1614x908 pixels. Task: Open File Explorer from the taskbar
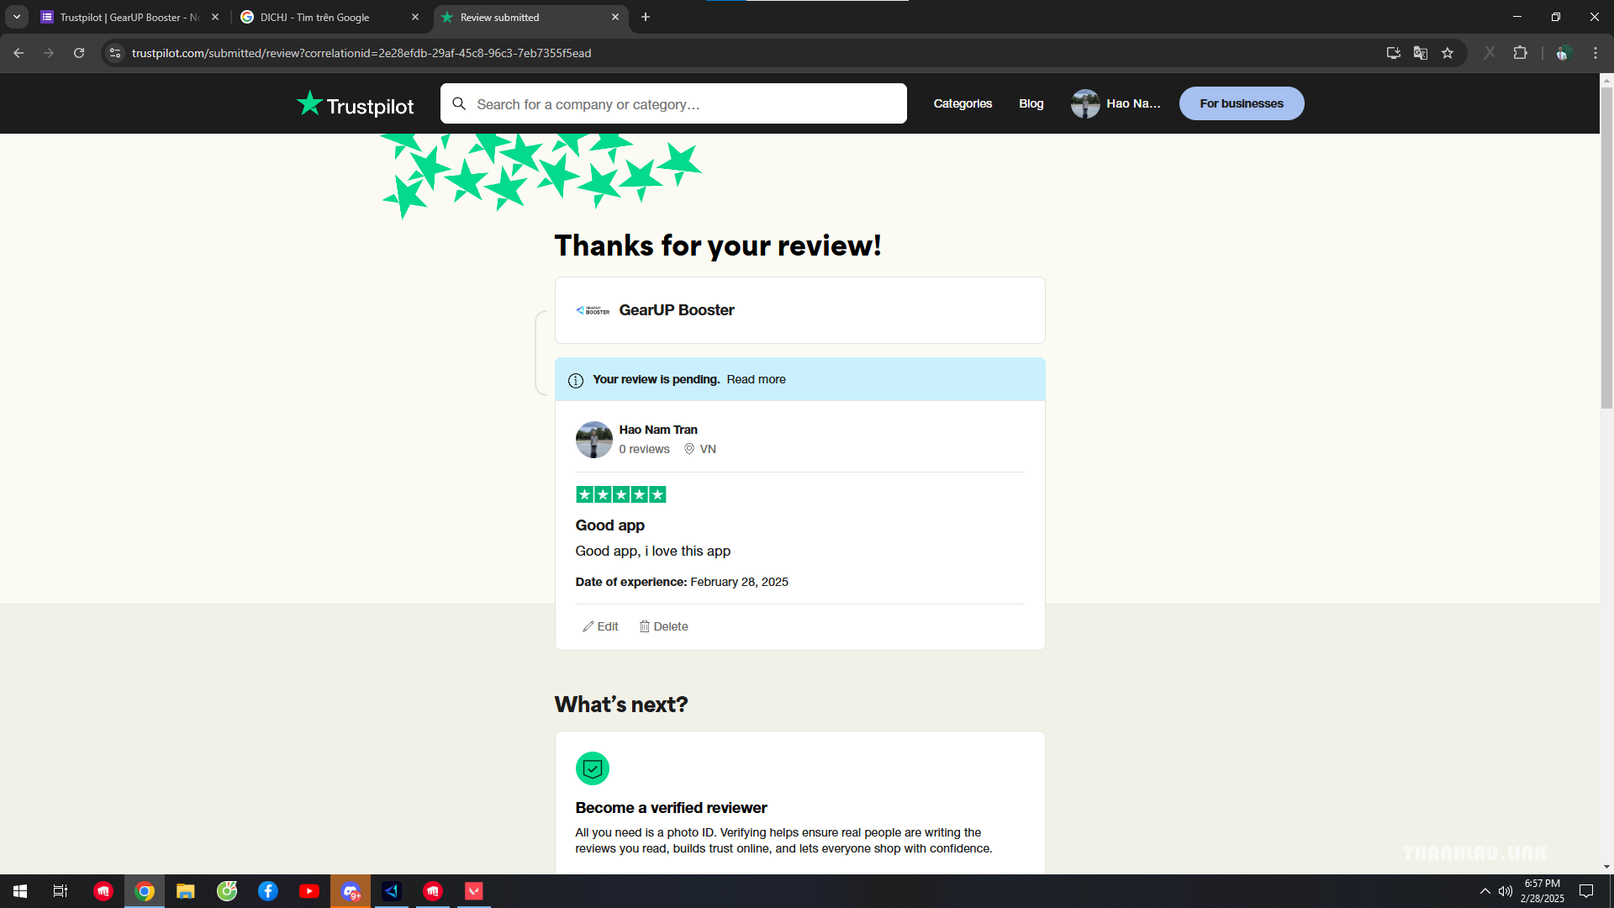186,891
